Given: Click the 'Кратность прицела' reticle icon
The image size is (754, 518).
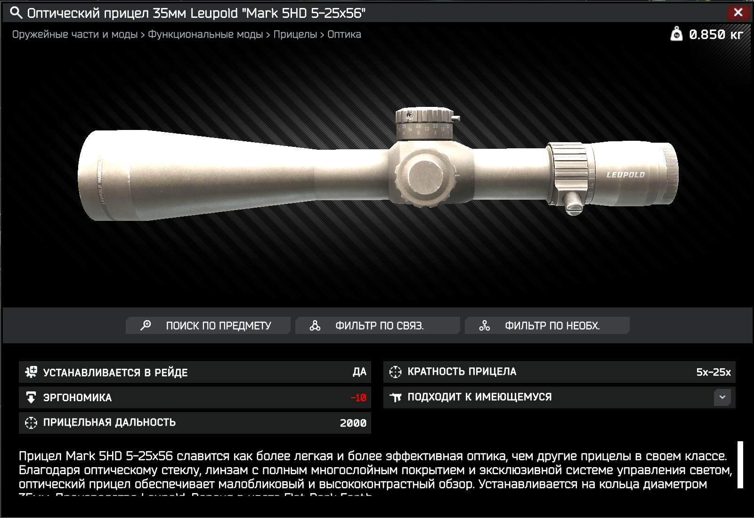Looking at the screenshot, I should (x=396, y=372).
